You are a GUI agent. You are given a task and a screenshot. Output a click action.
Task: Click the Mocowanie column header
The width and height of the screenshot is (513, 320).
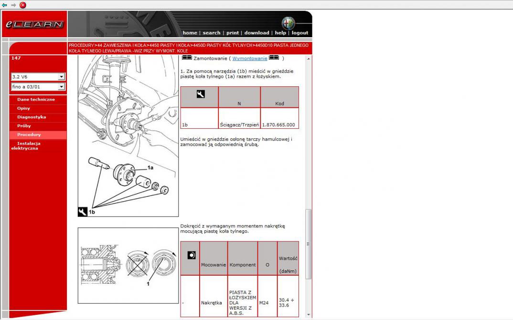pos(214,258)
